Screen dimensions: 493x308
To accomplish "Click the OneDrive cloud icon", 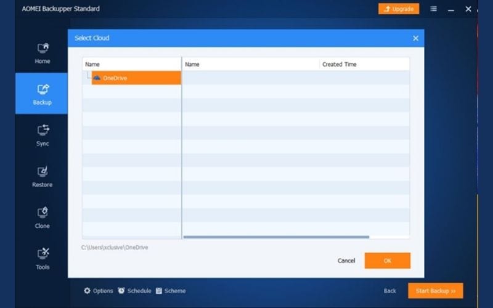I will pyautogui.click(x=97, y=78).
